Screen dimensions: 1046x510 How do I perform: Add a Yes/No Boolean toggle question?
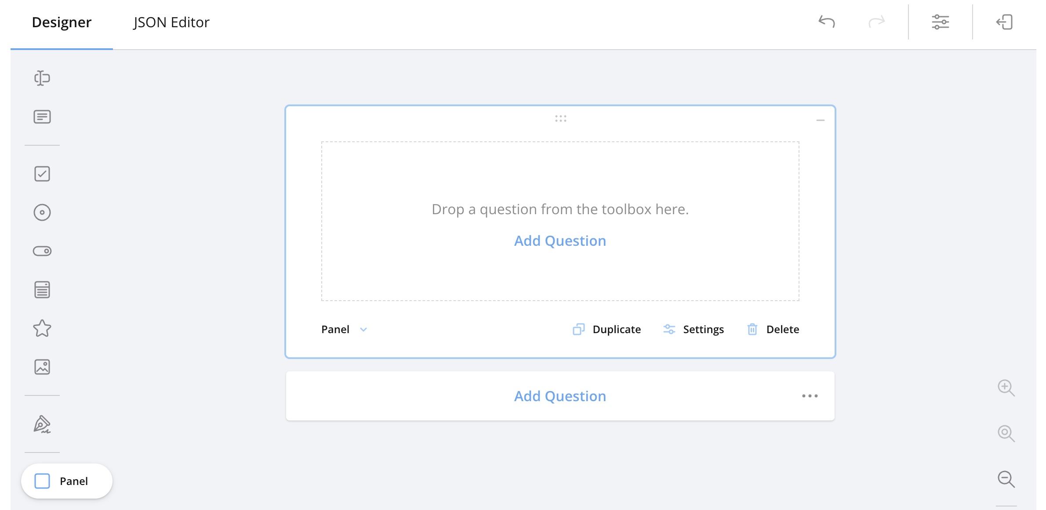(x=42, y=251)
